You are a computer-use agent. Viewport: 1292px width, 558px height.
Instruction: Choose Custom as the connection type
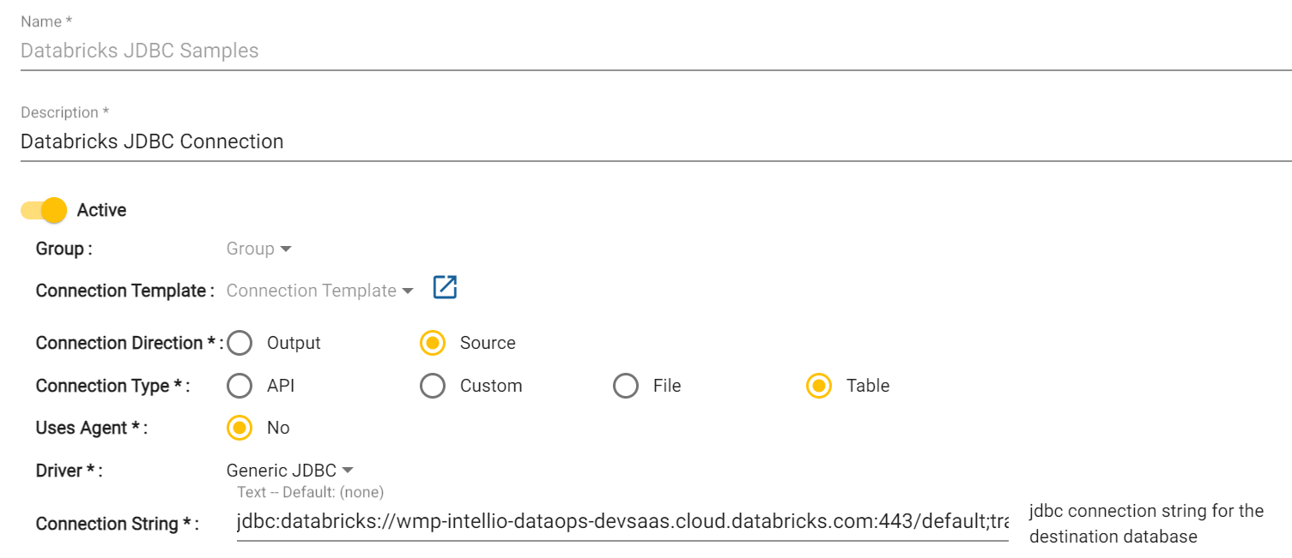pyautogui.click(x=433, y=386)
